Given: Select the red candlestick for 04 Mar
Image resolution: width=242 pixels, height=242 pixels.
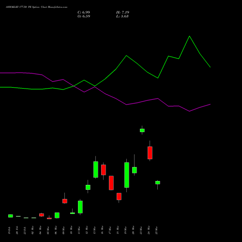Looking at the screenshot, I should coord(42,215).
